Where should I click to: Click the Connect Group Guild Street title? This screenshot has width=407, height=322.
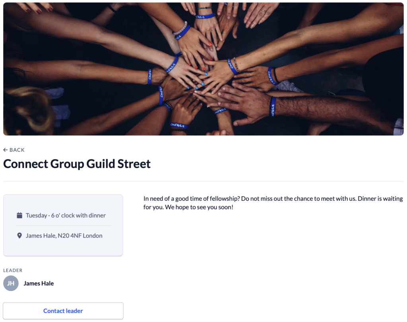pyautogui.click(x=77, y=163)
